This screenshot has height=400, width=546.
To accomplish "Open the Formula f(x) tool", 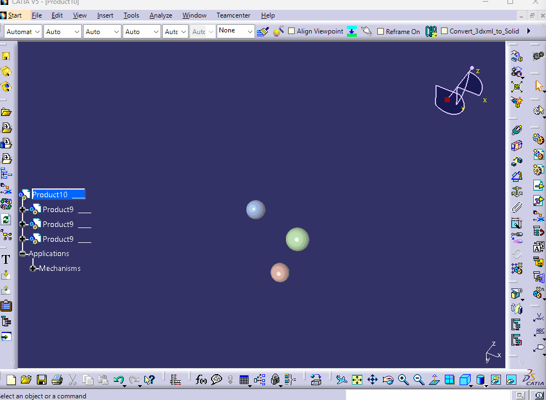I will pyautogui.click(x=201, y=380).
